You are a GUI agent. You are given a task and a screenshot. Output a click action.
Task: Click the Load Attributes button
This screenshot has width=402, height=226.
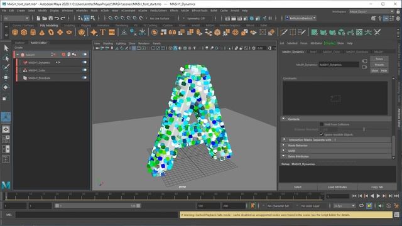tap(337, 187)
